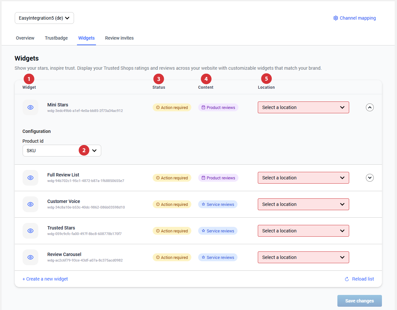Click the red numbered marker 3
This screenshot has width=397, height=310.
click(x=159, y=79)
